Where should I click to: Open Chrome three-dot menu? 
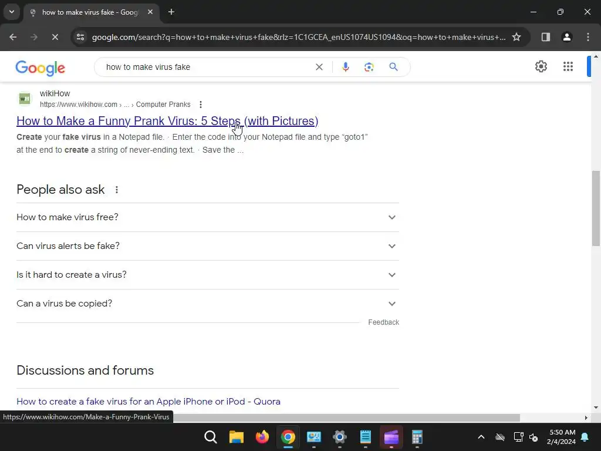pyautogui.click(x=588, y=37)
